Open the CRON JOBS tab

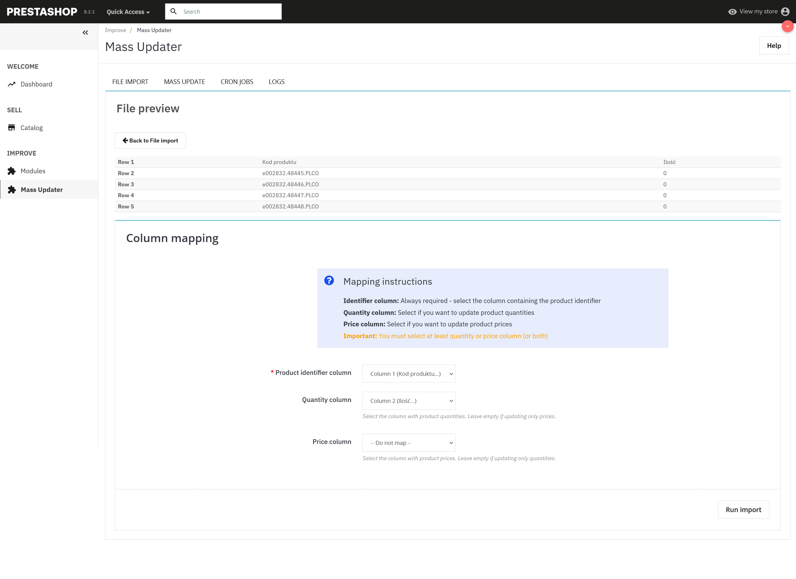[237, 82]
